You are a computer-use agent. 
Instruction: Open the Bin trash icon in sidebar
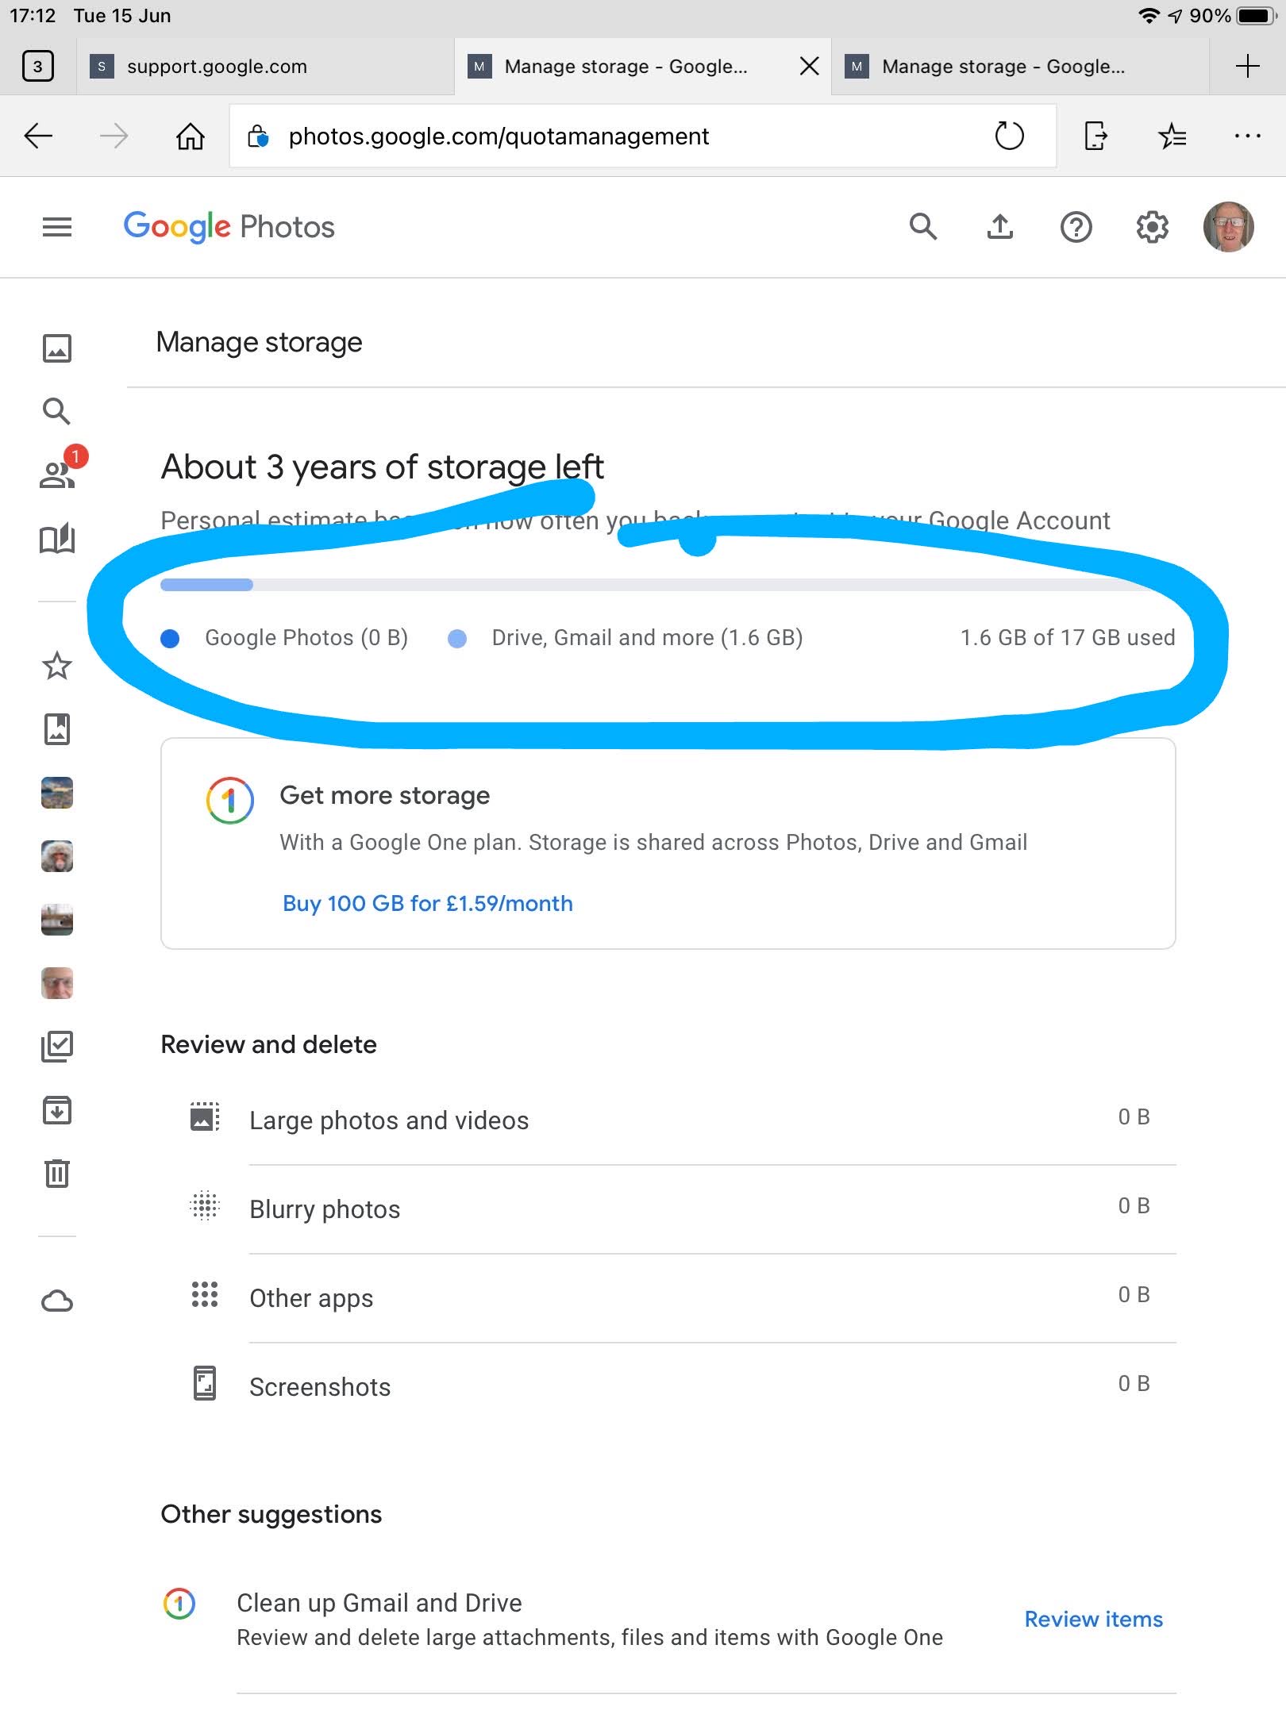coord(57,1173)
